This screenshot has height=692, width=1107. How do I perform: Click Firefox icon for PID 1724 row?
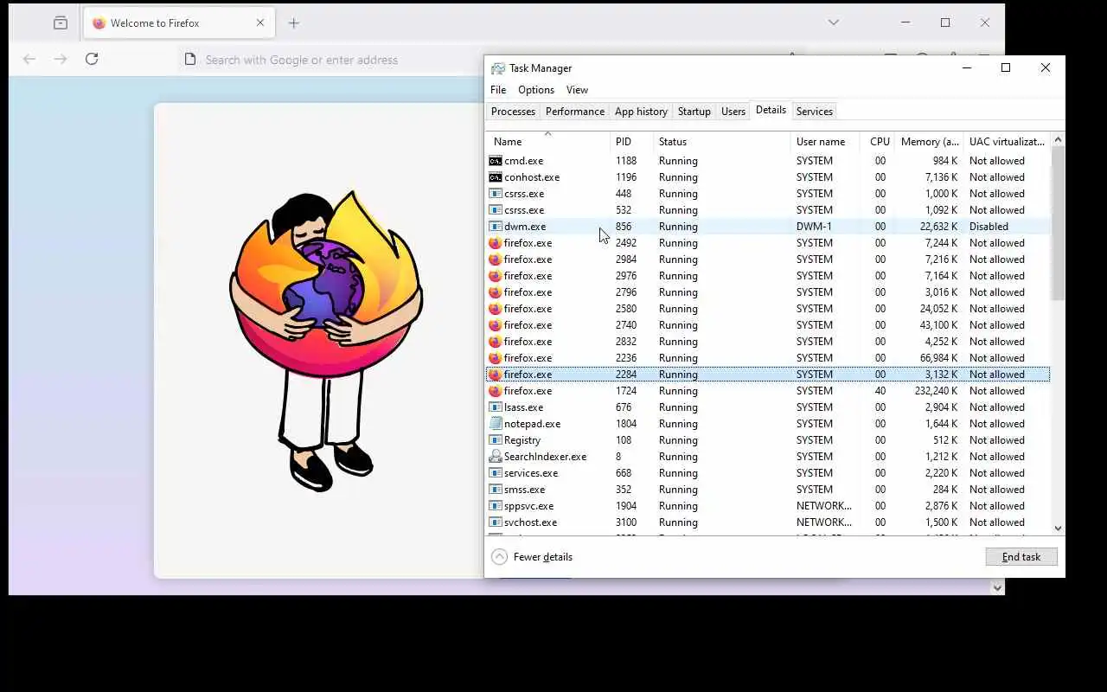[495, 391]
